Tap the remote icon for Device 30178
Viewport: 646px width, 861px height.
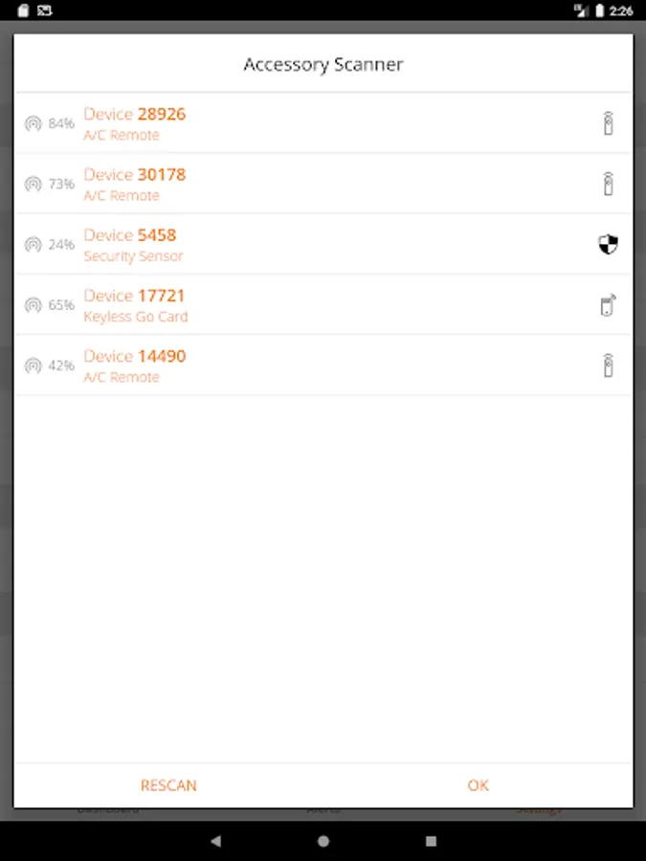coord(608,184)
